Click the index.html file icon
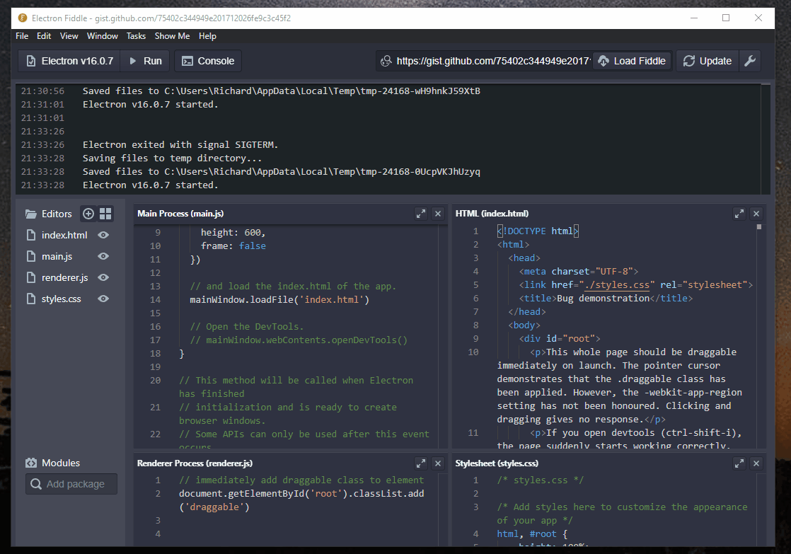The height and width of the screenshot is (554, 791). coord(31,235)
